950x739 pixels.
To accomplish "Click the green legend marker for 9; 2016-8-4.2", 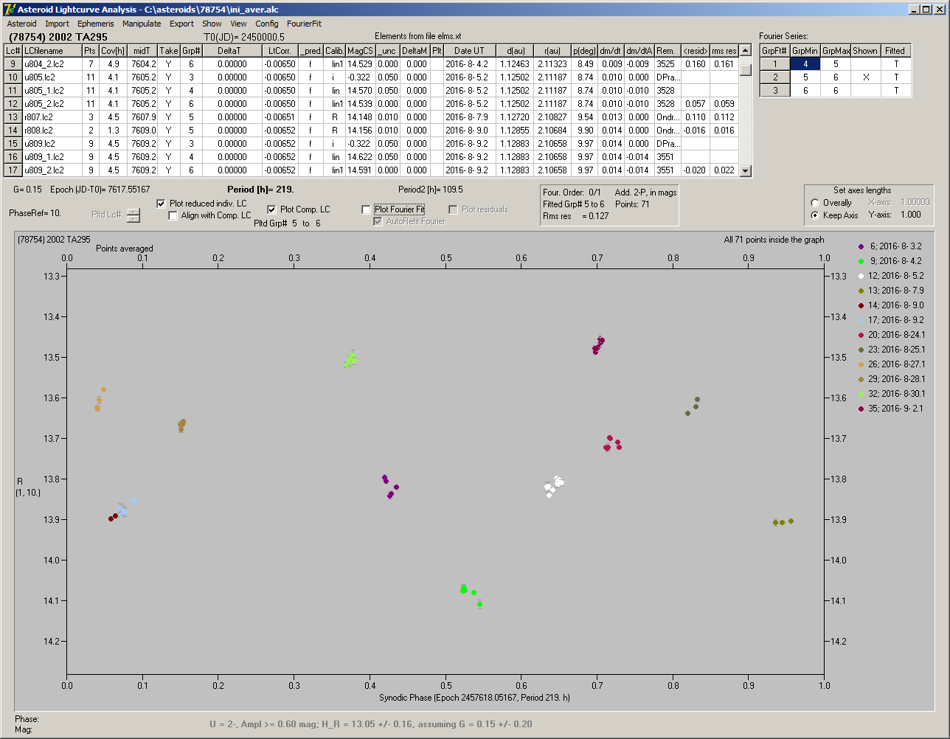I will [861, 261].
